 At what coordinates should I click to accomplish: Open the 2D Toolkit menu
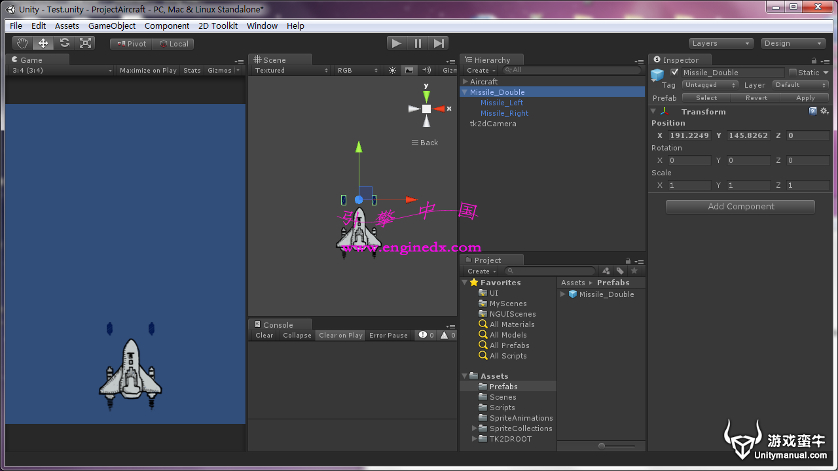pyautogui.click(x=218, y=26)
